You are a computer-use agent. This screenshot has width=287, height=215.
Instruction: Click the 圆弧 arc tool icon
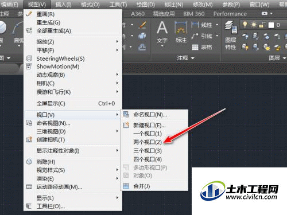pyautogui.click(x=17, y=28)
